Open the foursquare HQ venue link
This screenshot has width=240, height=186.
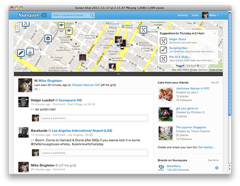pyautogui.click(x=70, y=100)
